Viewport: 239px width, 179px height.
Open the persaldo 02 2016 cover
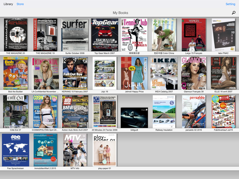tap(194, 112)
